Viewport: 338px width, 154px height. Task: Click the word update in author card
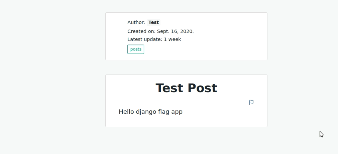coord(154,40)
